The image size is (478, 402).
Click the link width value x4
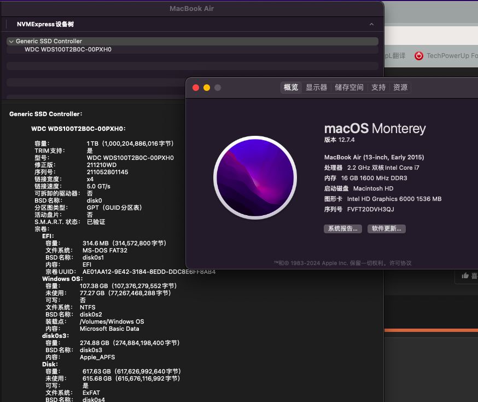[90, 179]
